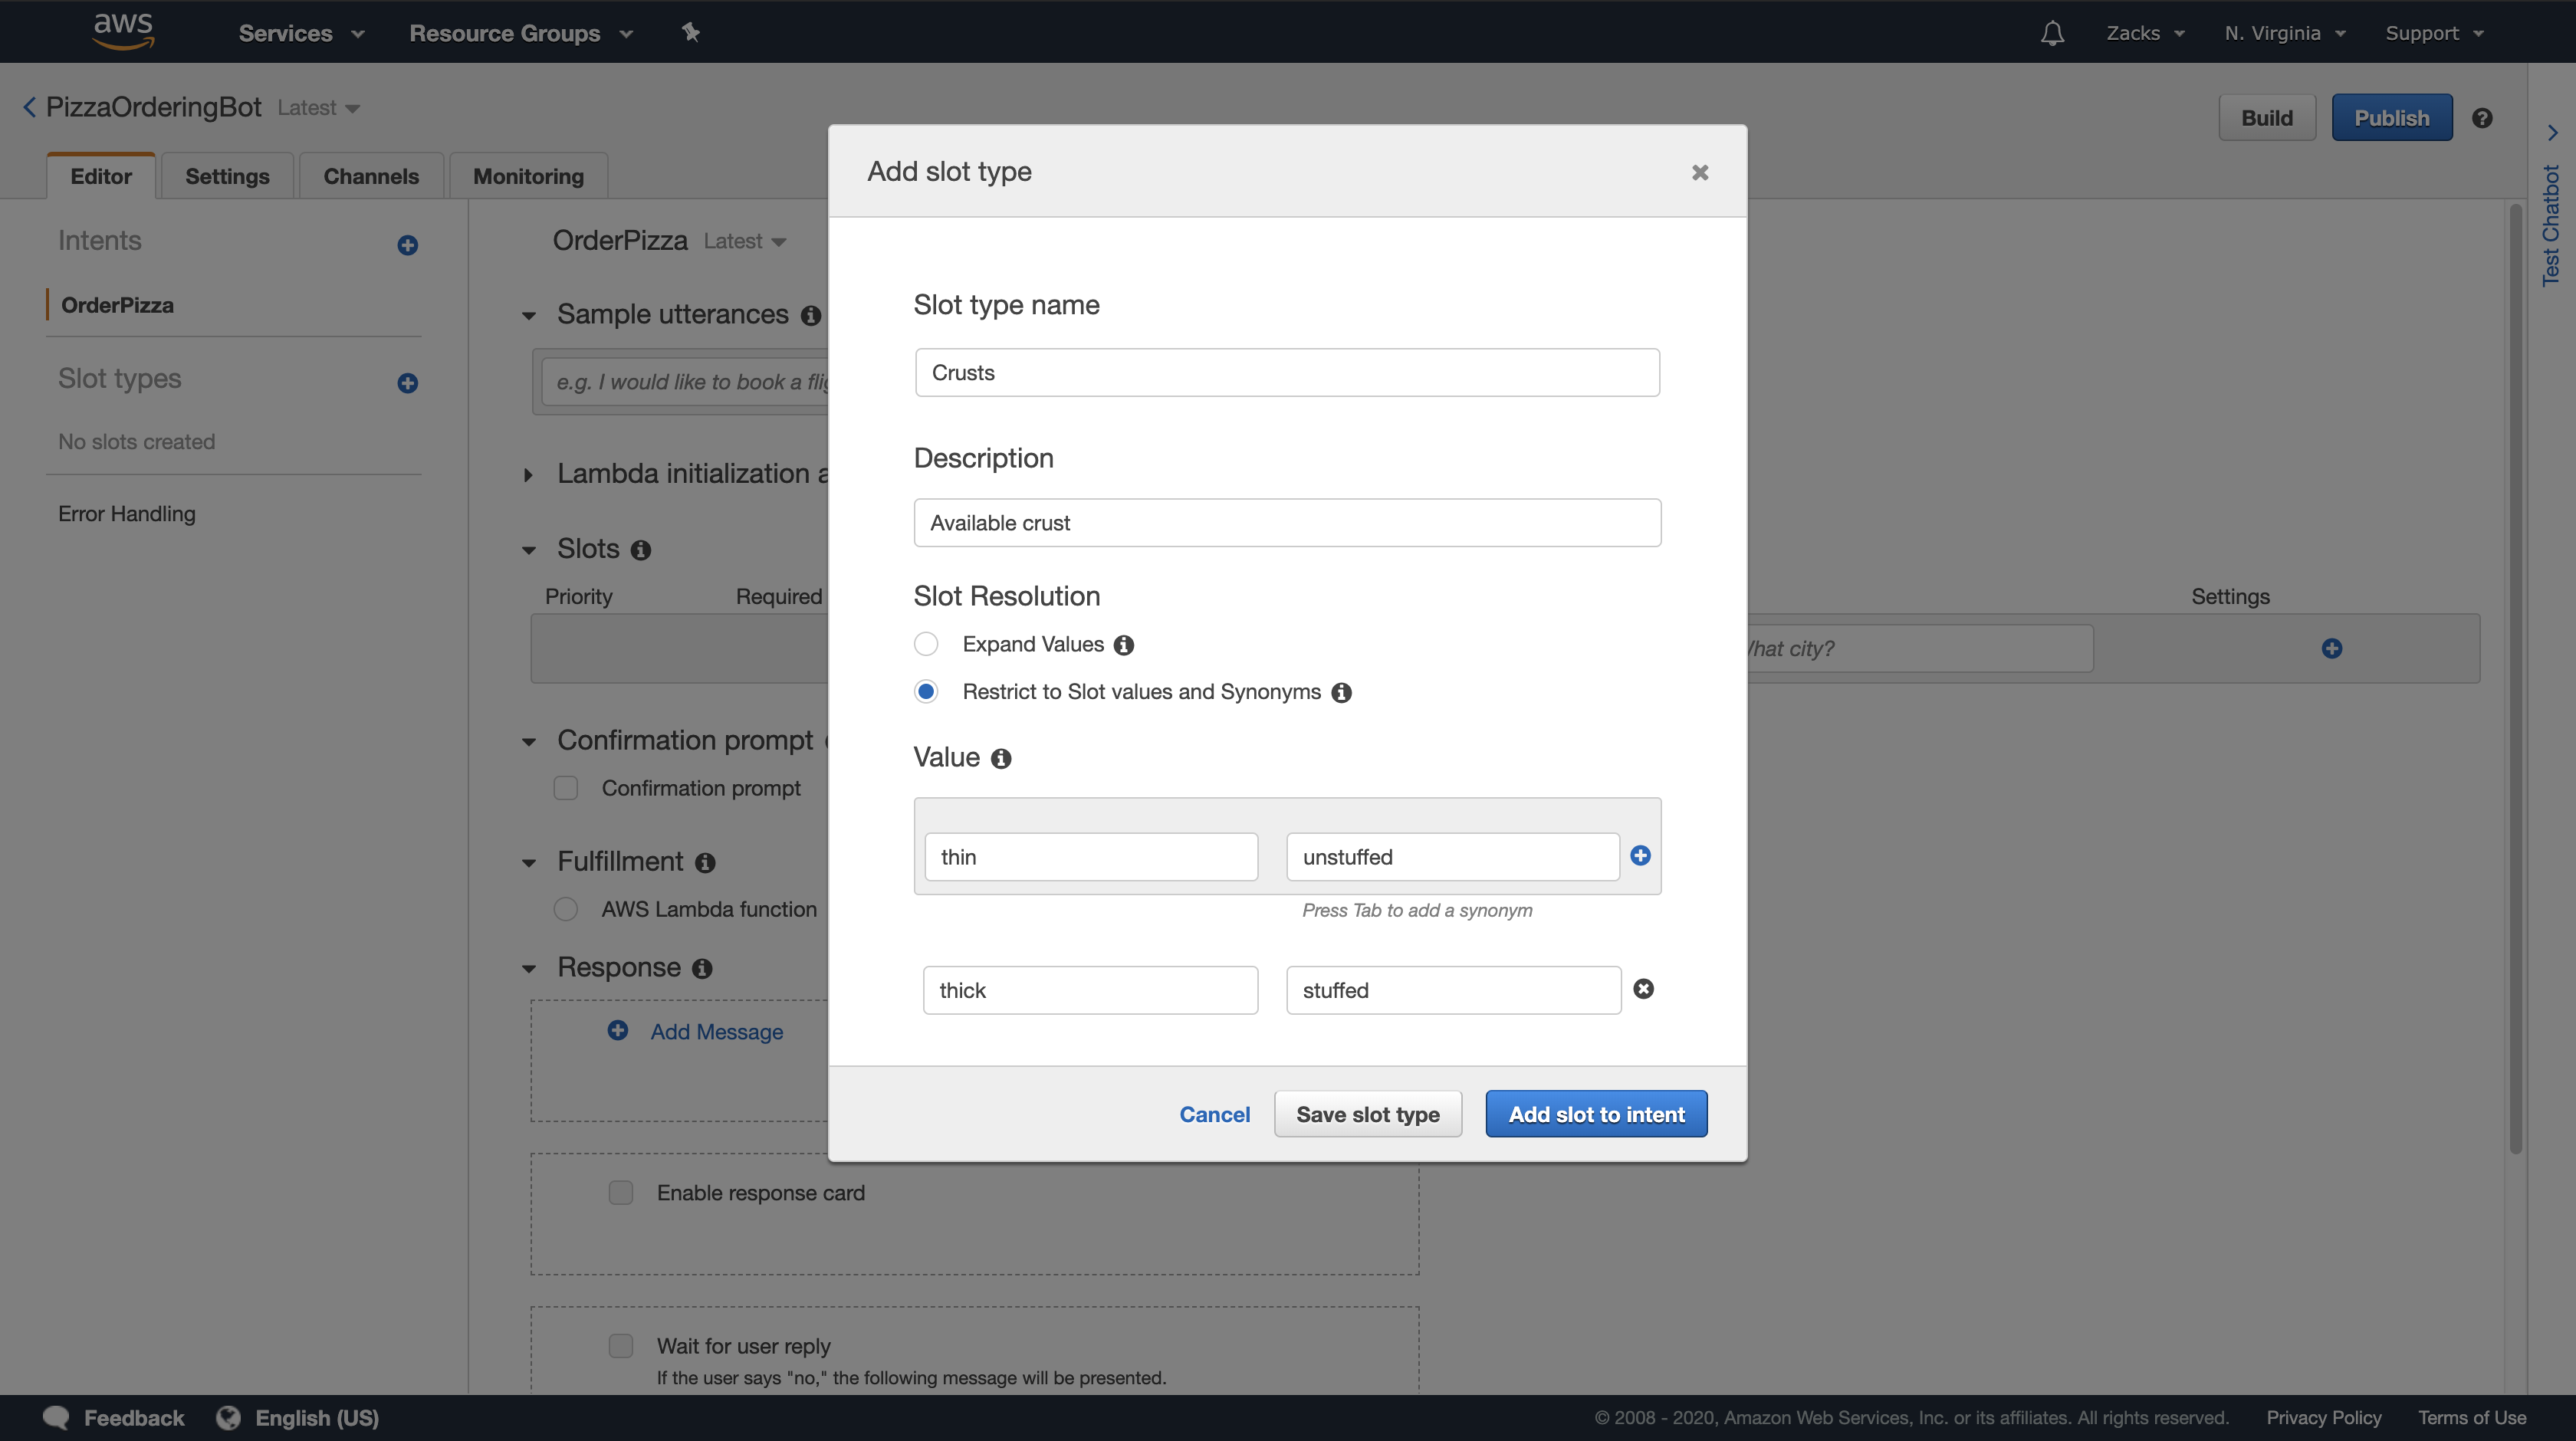Click the Slot type name input field

pyautogui.click(x=1287, y=373)
